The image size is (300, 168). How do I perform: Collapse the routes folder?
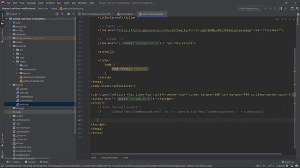tap(10, 85)
